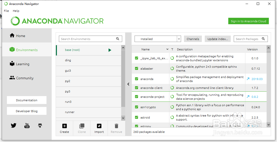
Task: Click version 1.7.2 of anaconda-client
Action: tap(255, 88)
